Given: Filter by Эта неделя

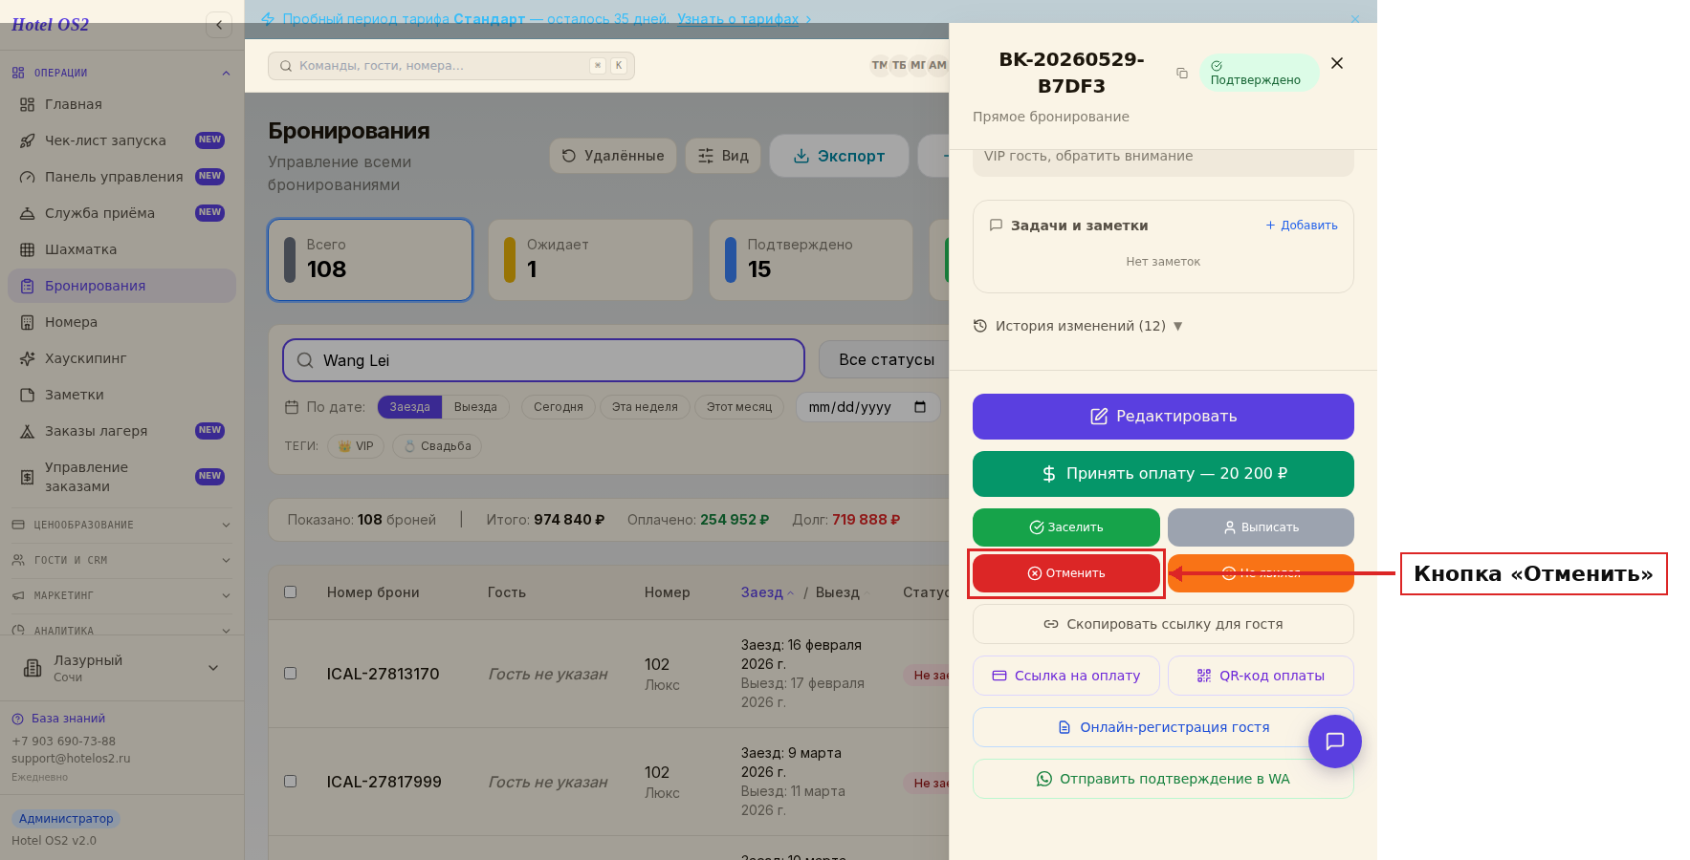Looking at the screenshot, I should point(645,407).
